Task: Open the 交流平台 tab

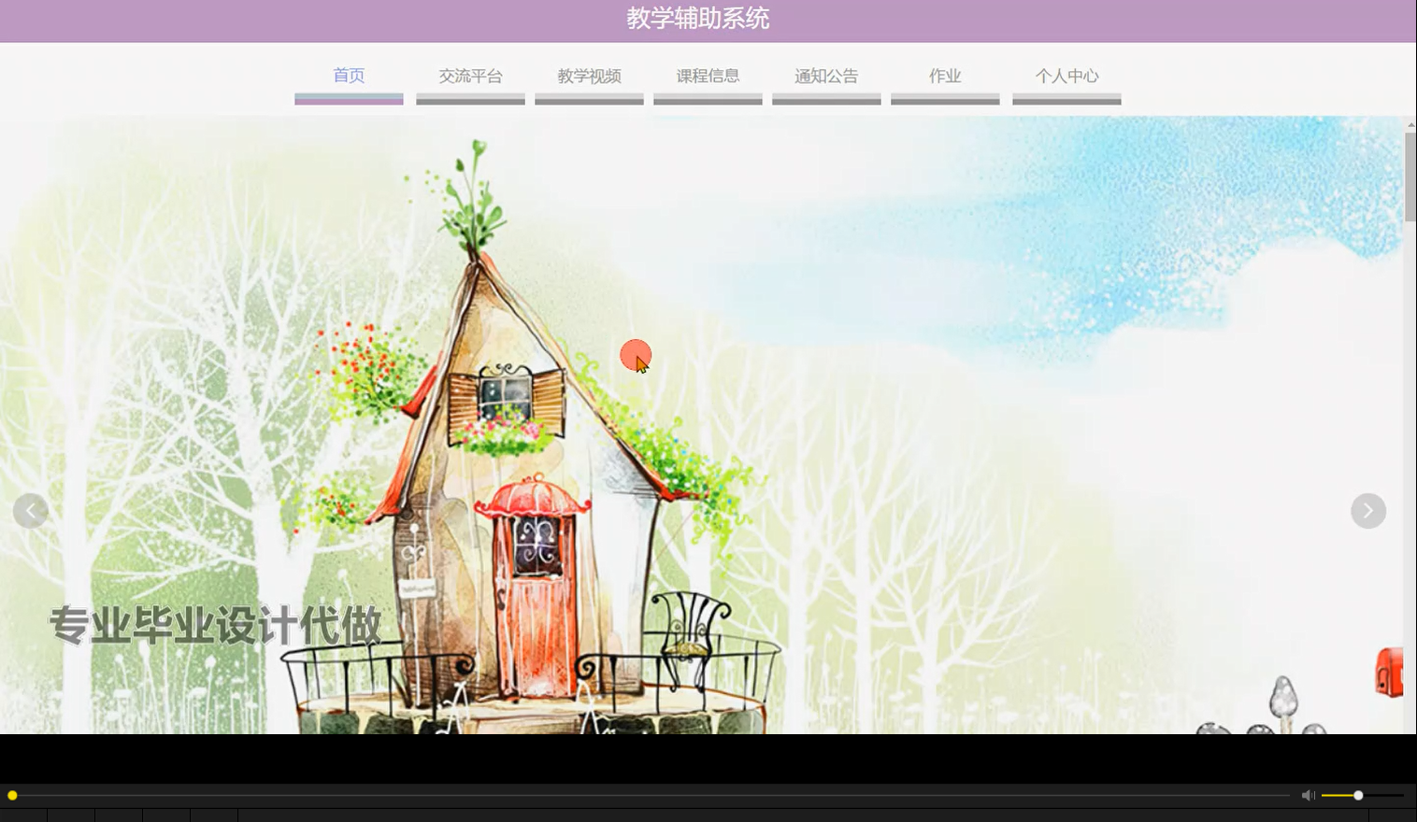Action: pos(470,76)
